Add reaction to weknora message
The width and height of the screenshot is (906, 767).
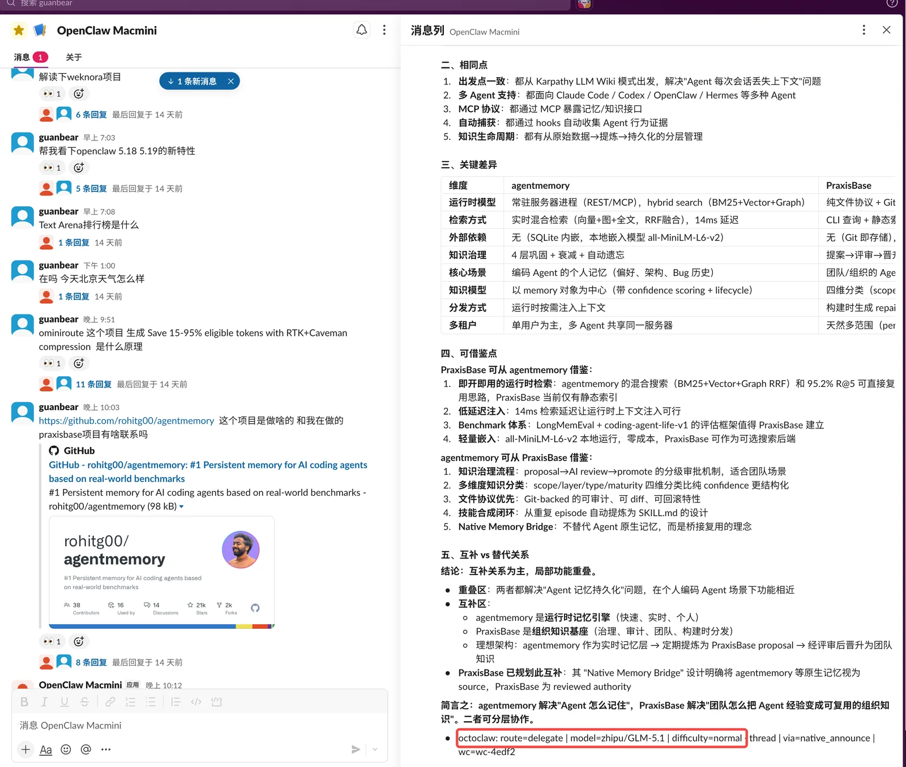[x=79, y=93]
